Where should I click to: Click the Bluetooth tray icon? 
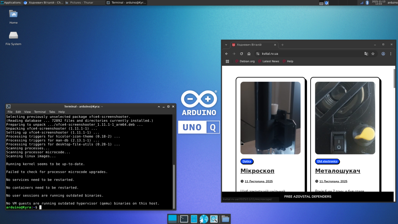click(367, 3)
